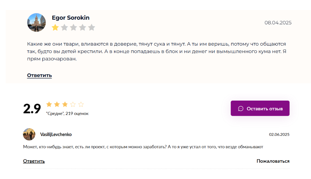Click the second star in Egor Sorokin's review
The height and width of the screenshot is (179, 311).
pyautogui.click(x=64, y=27)
